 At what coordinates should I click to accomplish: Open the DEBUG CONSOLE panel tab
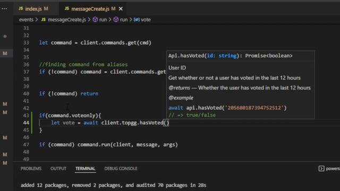(x=121, y=169)
